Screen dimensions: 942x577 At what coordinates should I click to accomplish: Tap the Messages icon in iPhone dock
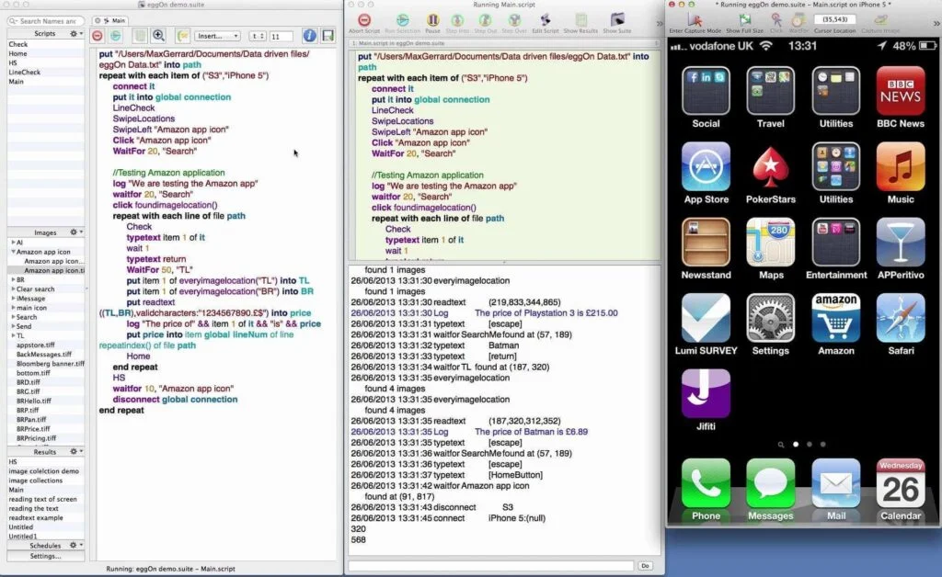[x=771, y=490]
